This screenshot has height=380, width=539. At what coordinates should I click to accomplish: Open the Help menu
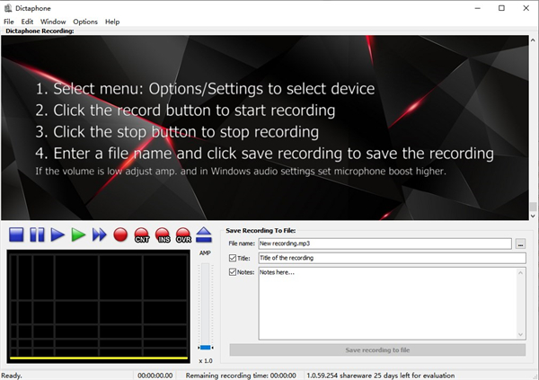[112, 22]
